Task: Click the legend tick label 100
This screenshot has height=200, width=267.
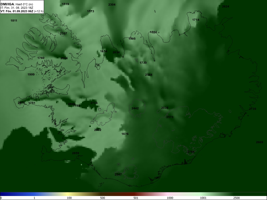Action: [x=69, y=198]
